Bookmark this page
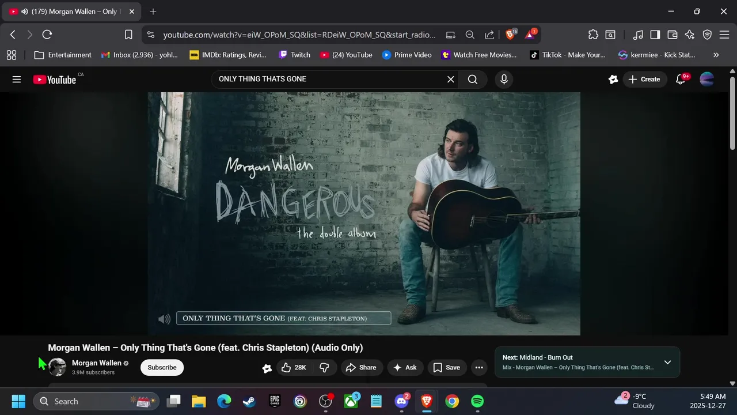Screen dimensions: 737x415 tap(128, 35)
